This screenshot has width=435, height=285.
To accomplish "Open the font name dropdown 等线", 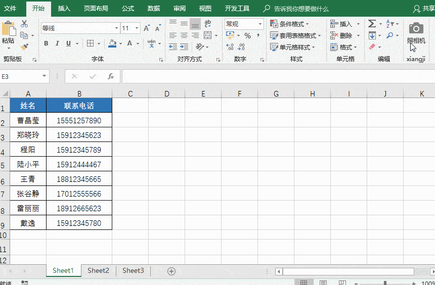I will pos(80,28).
